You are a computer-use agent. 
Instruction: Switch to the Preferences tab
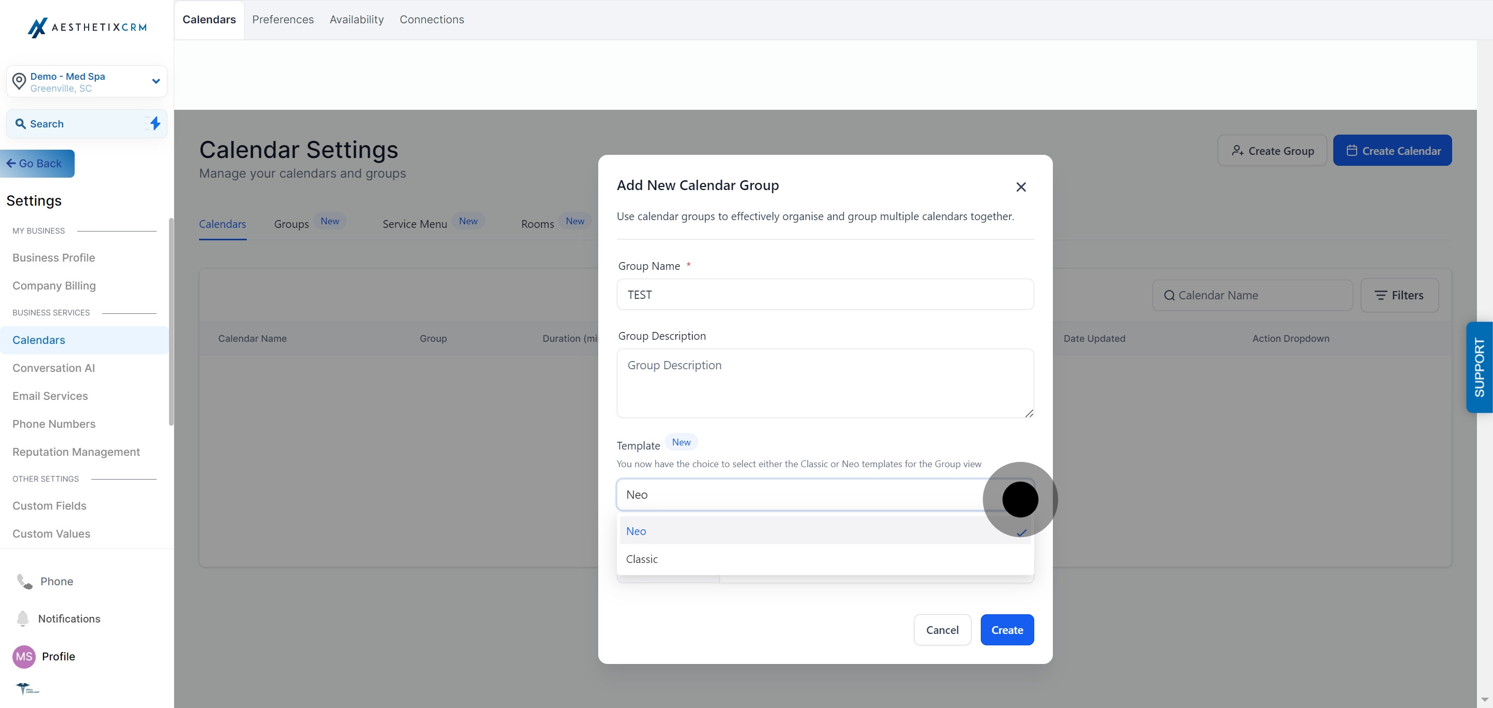click(283, 20)
